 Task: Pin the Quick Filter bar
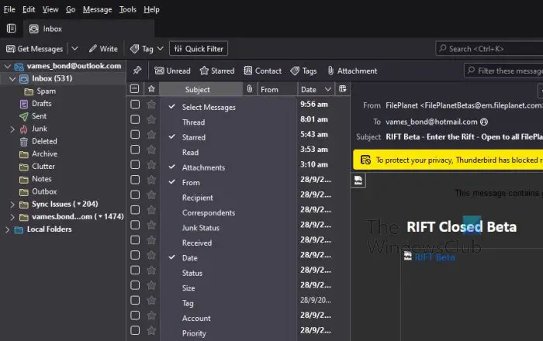pos(137,71)
